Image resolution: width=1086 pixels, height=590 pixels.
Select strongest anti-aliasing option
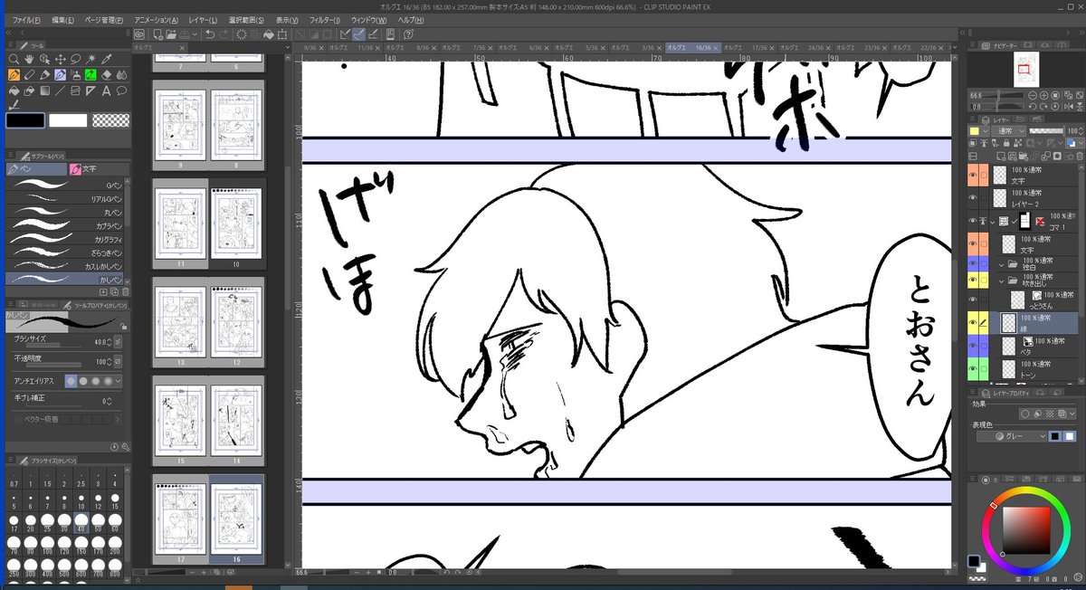108,381
